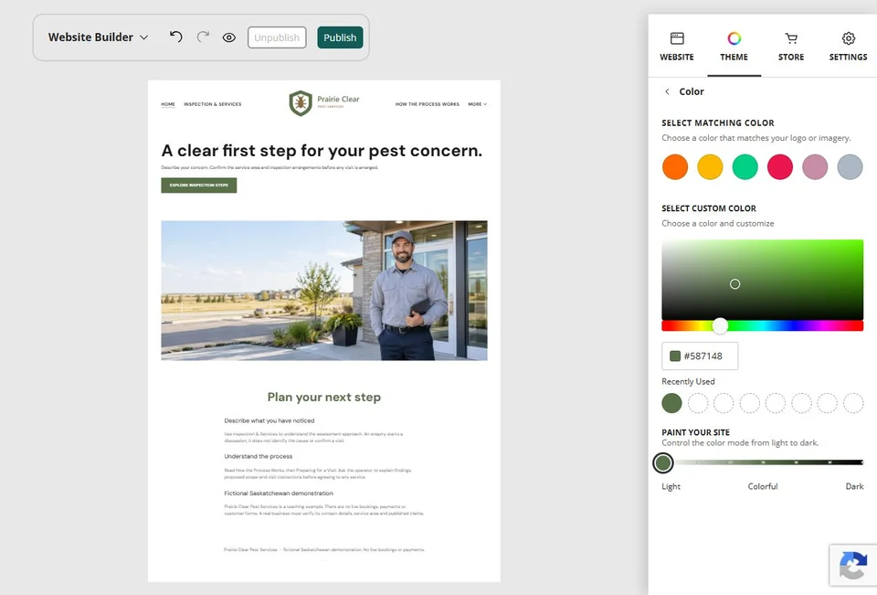Image resolution: width=877 pixels, height=595 pixels.
Task: Edit the hex color field #587148
Action: (x=700, y=356)
